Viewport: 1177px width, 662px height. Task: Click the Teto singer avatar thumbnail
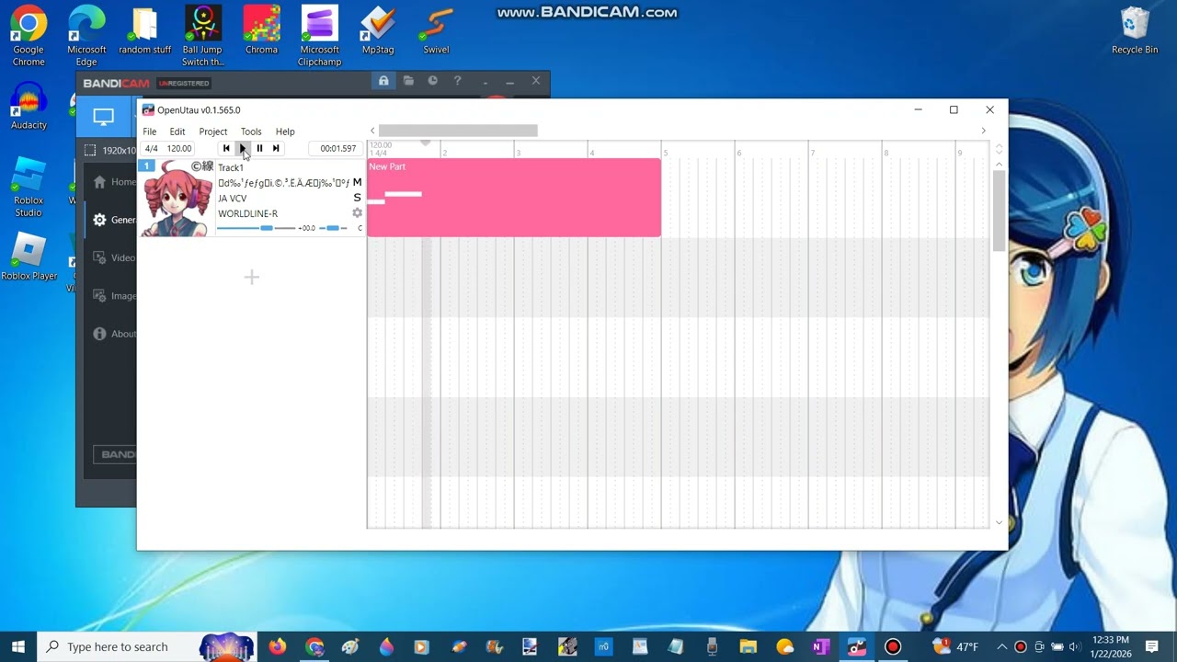[177, 199]
